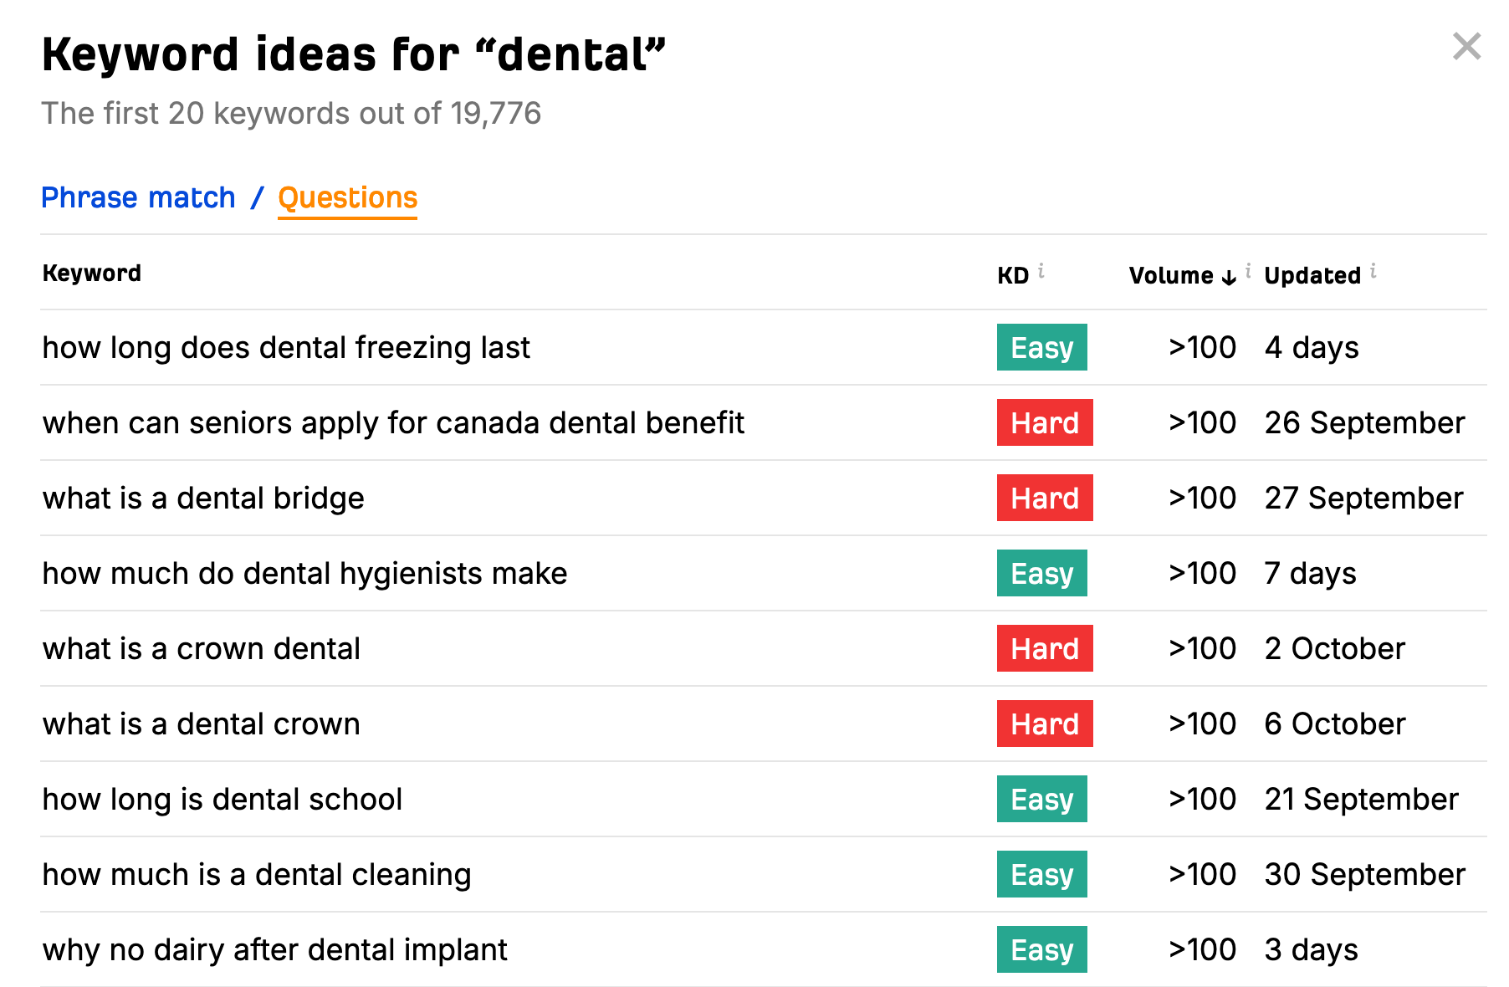
Task: Close the keyword ideas dialog
Action: (1466, 47)
